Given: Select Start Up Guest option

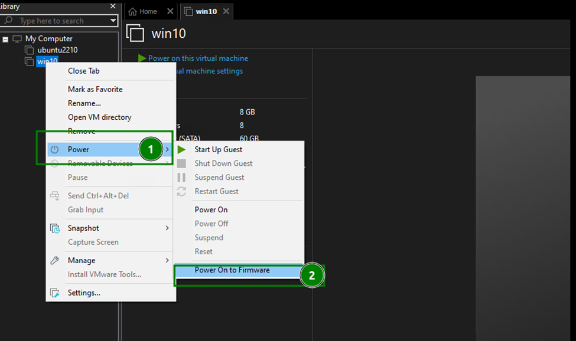Looking at the screenshot, I should (219, 149).
